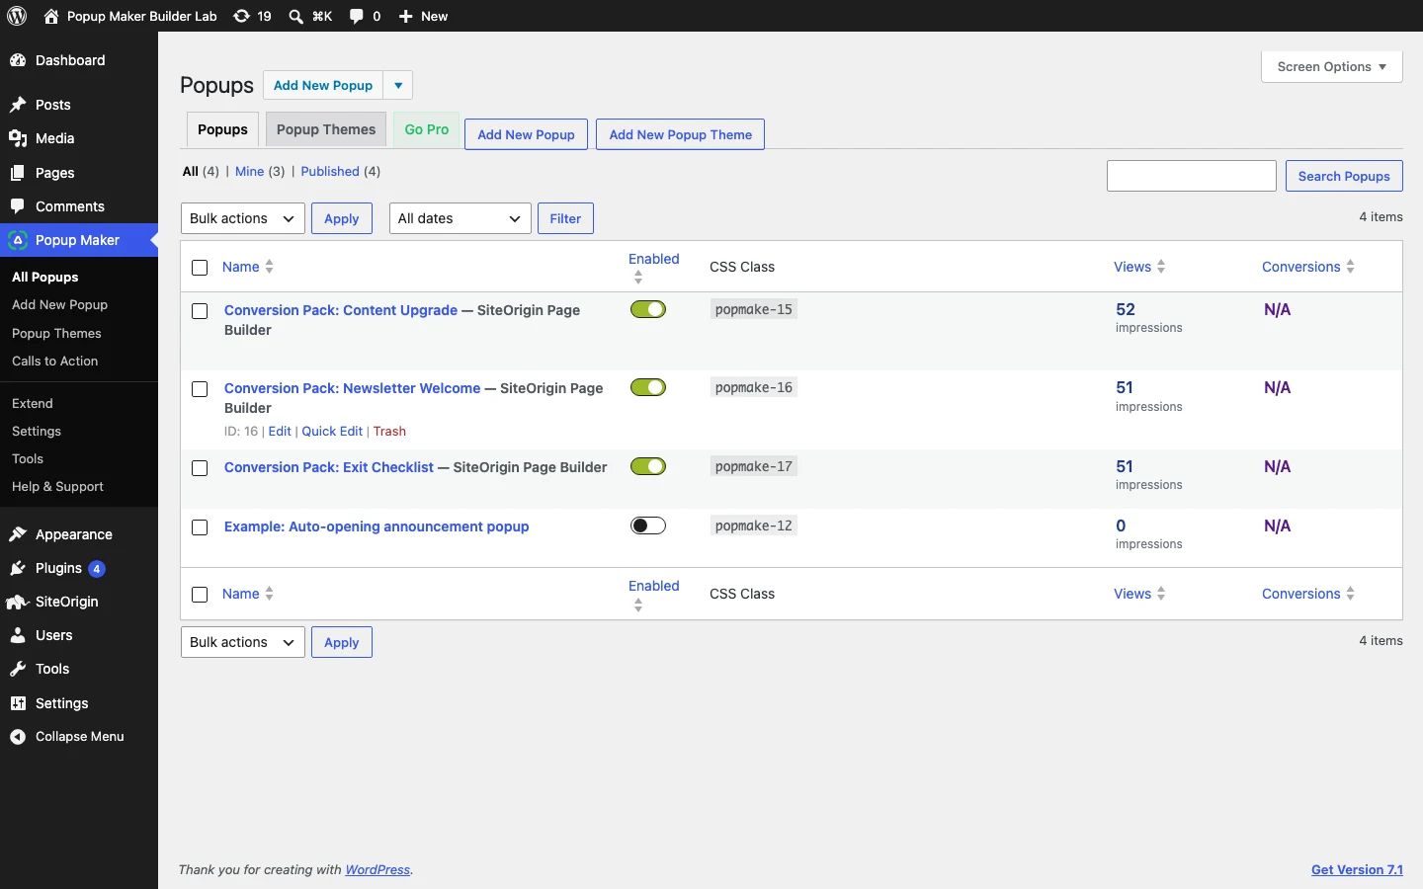Click the Filter button
This screenshot has height=889, width=1423.
[565, 218]
